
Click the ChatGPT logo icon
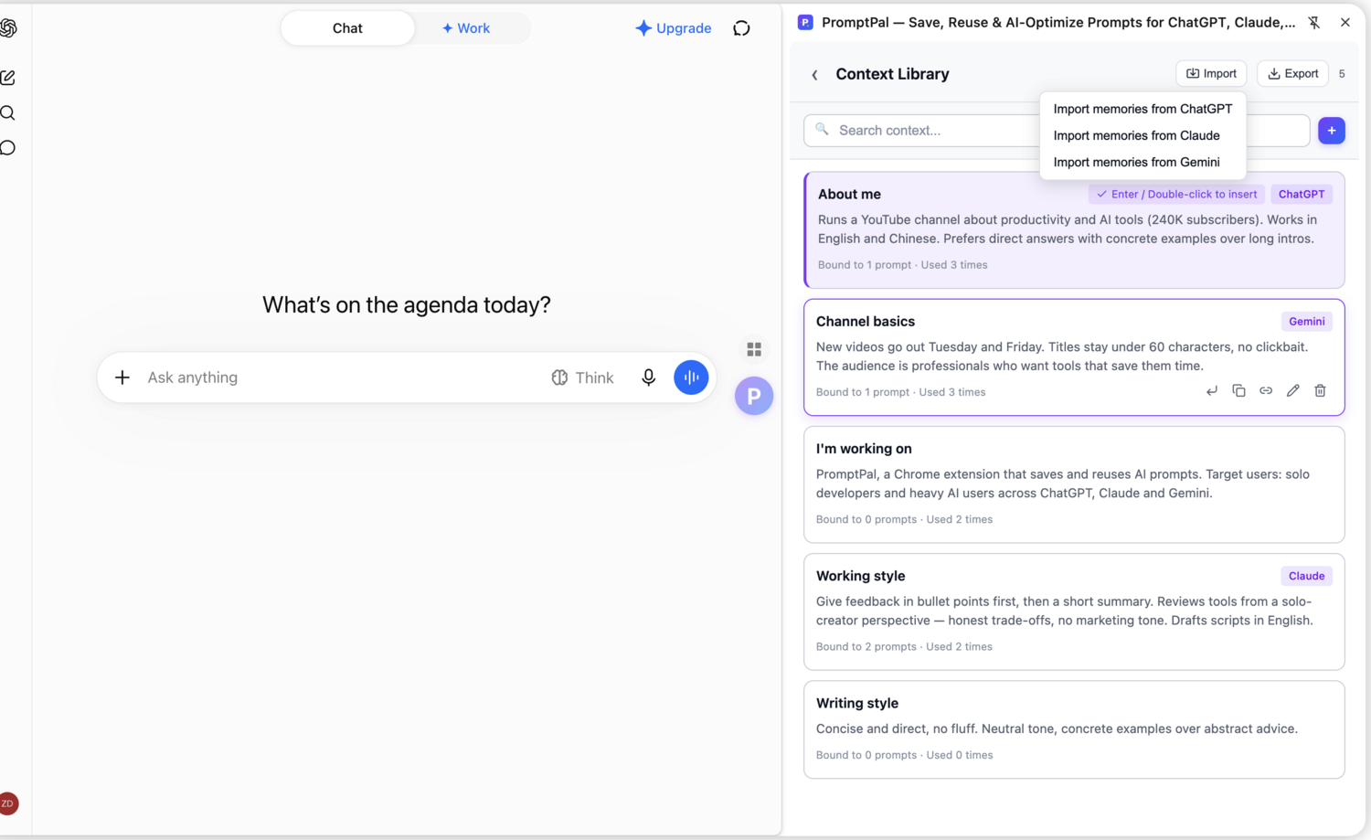point(8,28)
